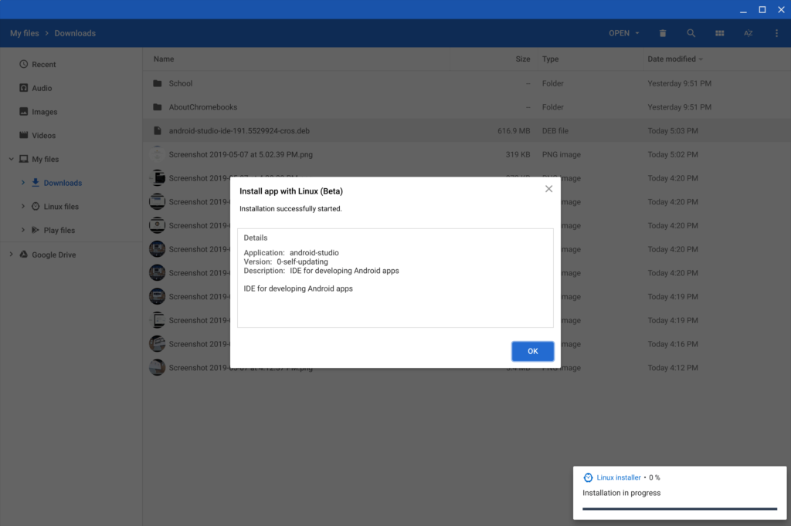This screenshot has height=526, width=791.
Task: Open the OPEN dropdown in toolbar
Action: click(x=624, y=33)
